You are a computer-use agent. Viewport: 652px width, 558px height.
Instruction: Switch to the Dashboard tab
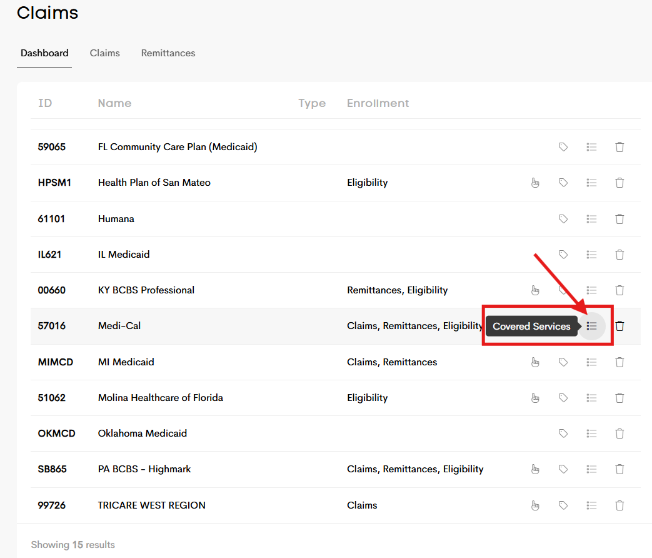pyautogui.click(x=44, y=53)
